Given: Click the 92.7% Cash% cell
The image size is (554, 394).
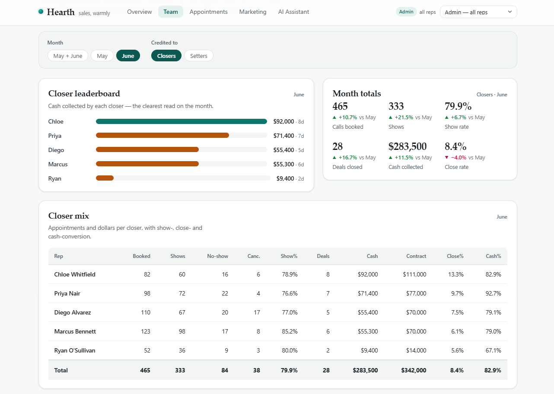Looking at the screenshot, I should pyautogui.click(x=494, y=293).
